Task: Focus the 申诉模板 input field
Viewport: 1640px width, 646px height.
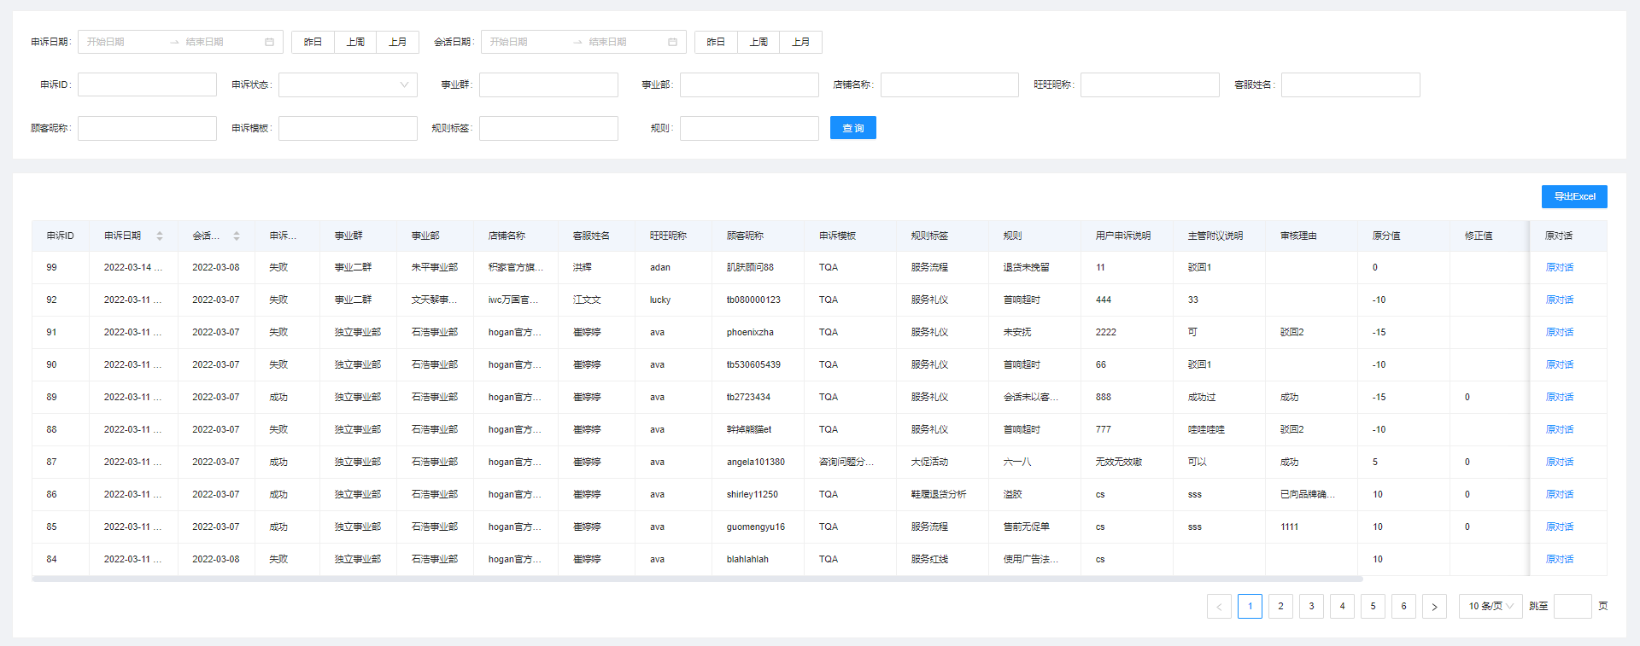Action: pos(348,128)
